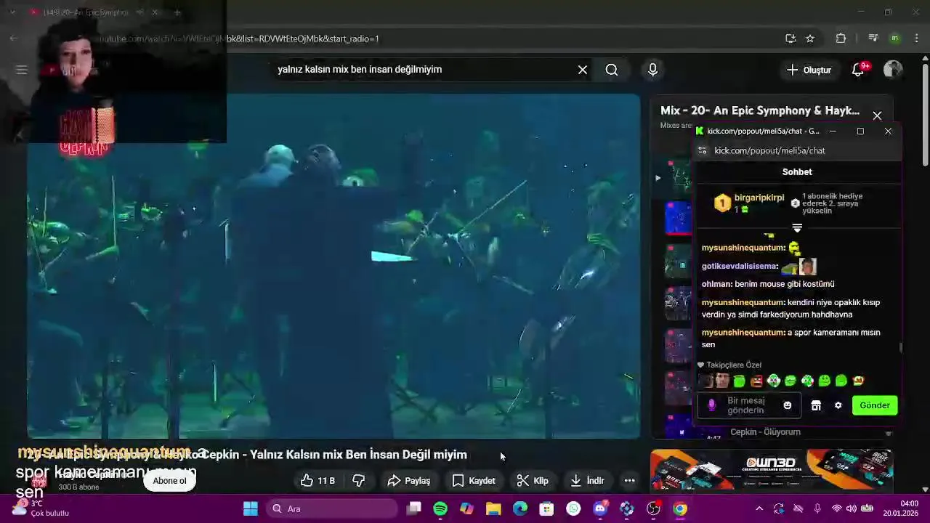Open the emoji picker in Kick chat

click(788, 405)
